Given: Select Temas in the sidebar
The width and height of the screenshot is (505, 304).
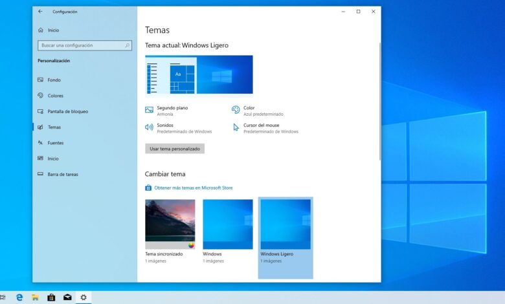Looking at the screenshot, I should coord(54,127).
